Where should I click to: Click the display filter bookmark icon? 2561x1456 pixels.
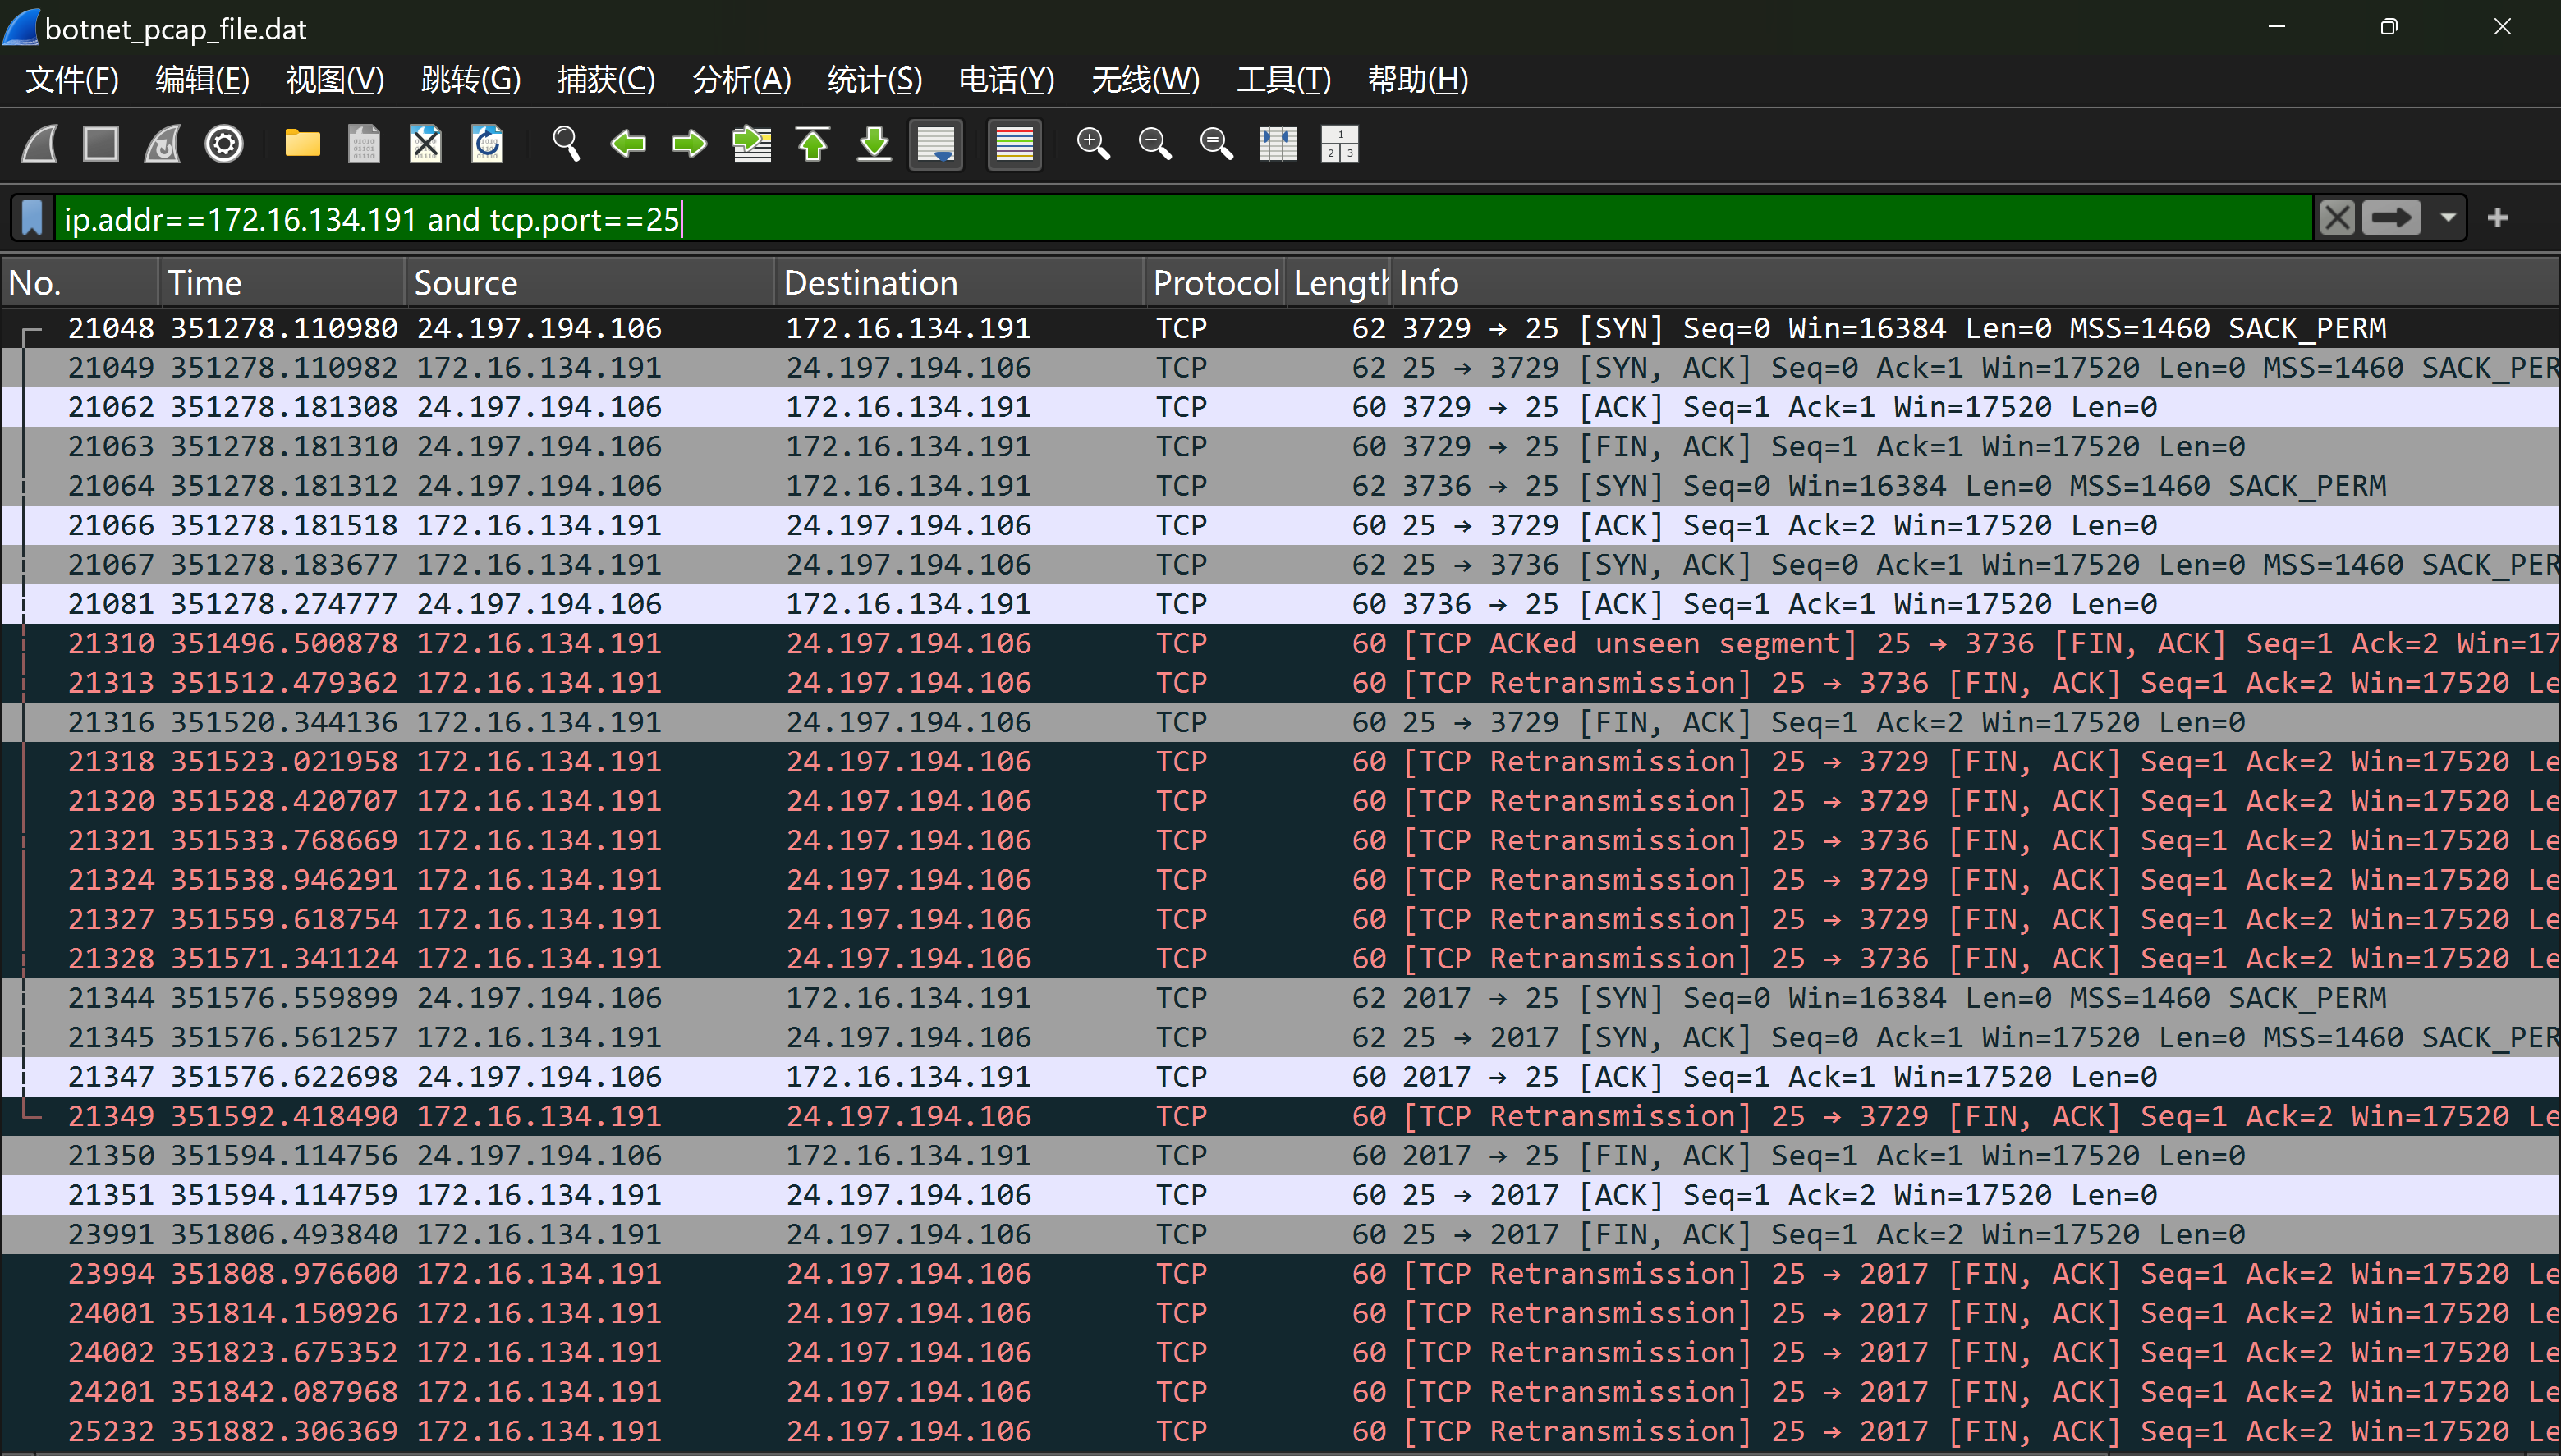32,218
